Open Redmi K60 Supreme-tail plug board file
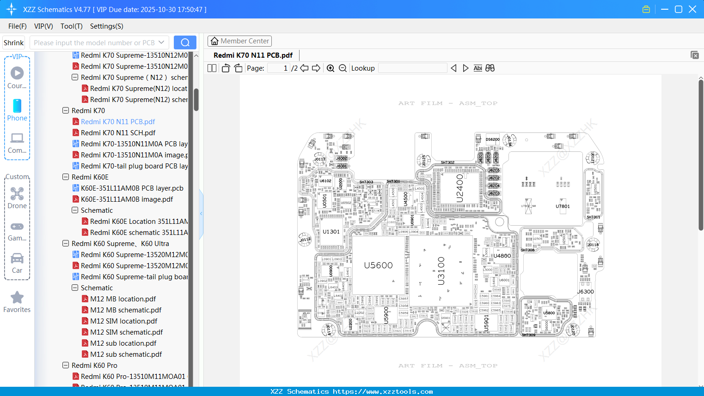This screenshot has height=396, width=704. (130, 277)
